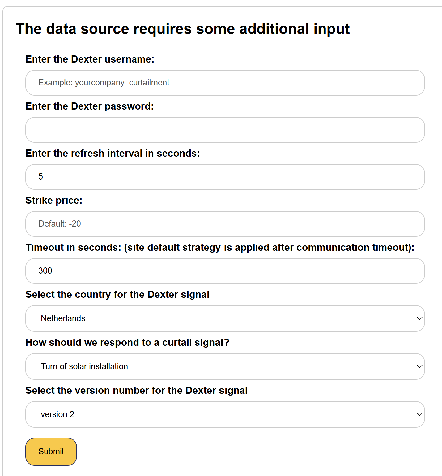Click the chevron arrow on country selector
The image size is (442, 476).
[419, 318]
